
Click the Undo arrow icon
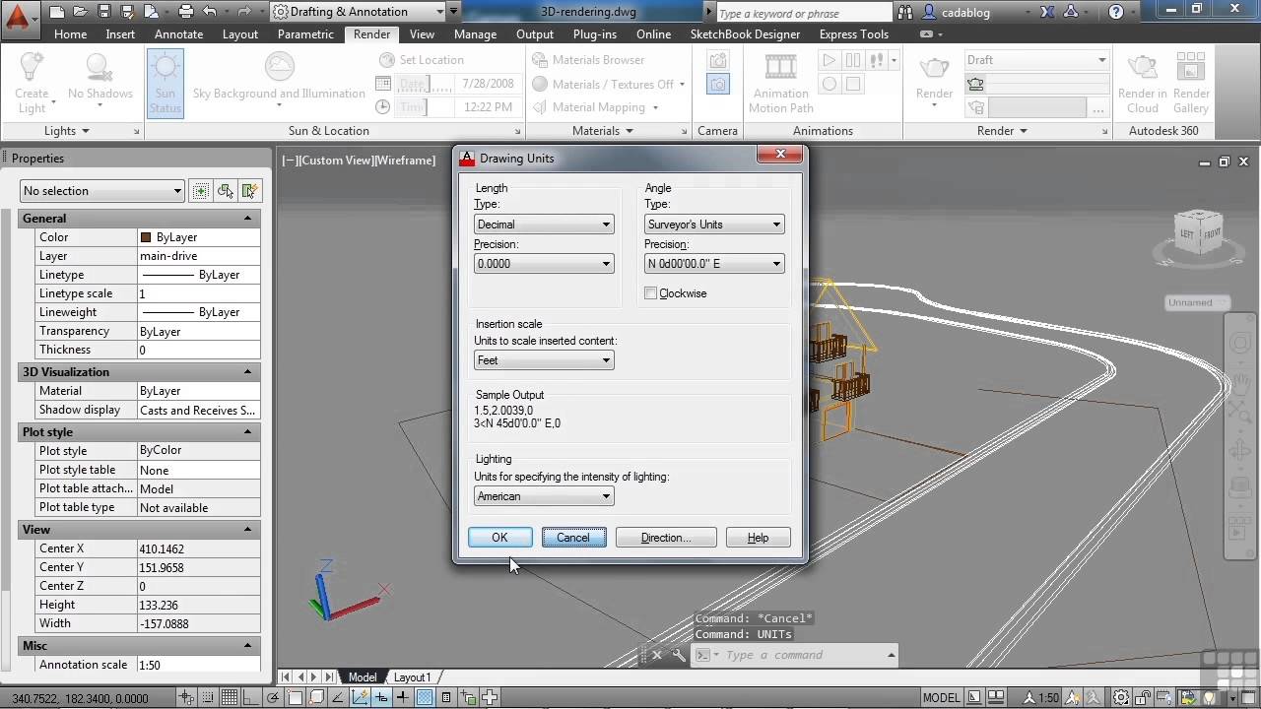coord(209,12)
